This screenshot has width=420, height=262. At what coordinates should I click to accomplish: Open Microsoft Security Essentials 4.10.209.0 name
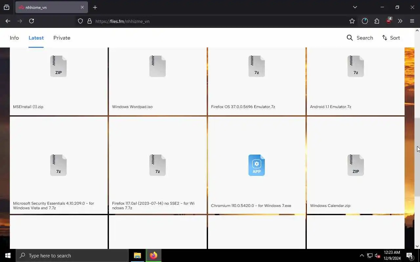pyautogui.click(x=53, y=206)
